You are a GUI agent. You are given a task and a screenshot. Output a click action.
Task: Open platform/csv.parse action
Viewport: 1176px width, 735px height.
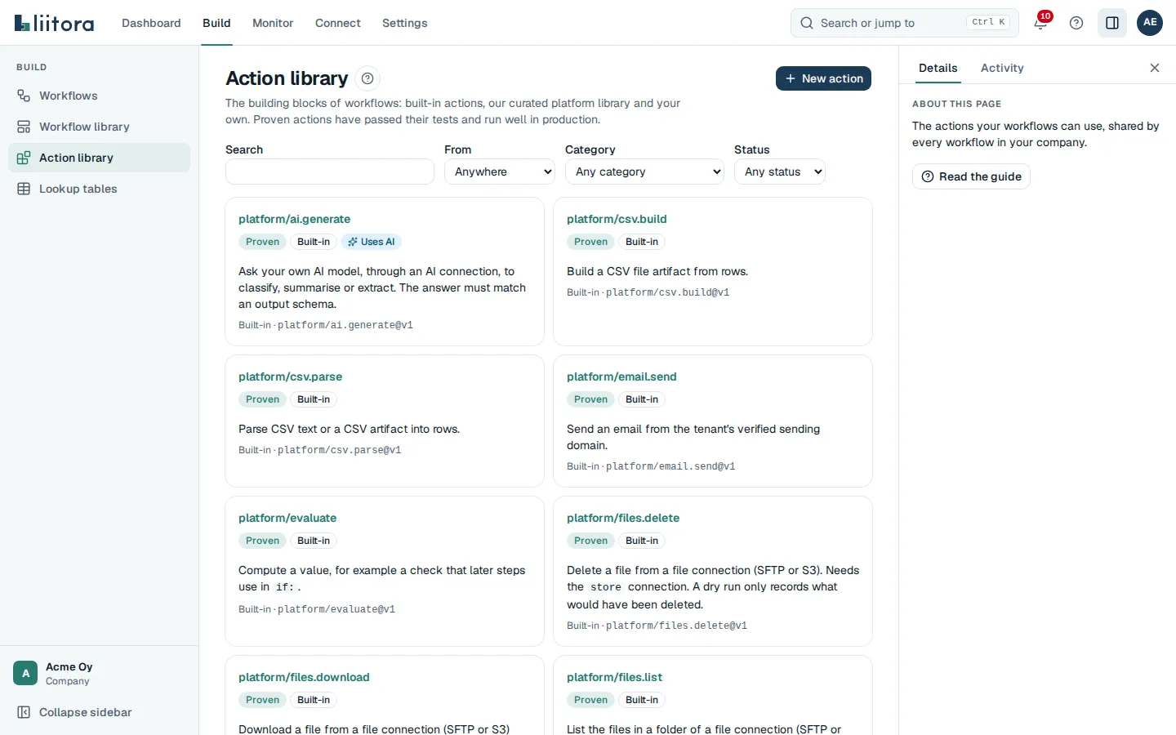[290, 376]
